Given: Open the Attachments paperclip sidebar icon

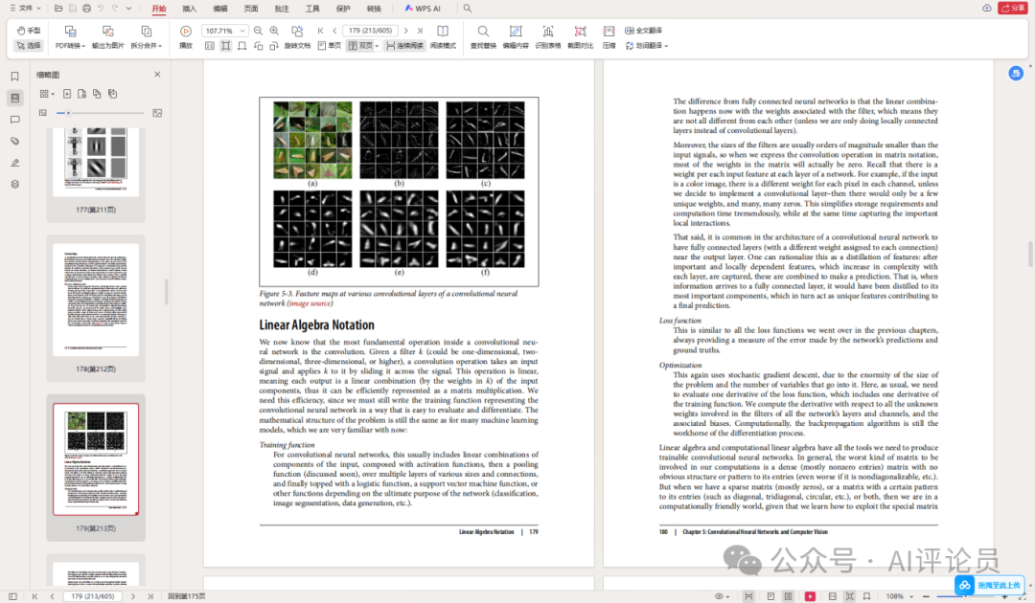Looking at the screenshot, I should pos(15,141).
